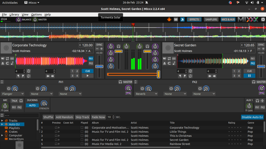Open FX2 third effect None dropdown

point(204,94)
